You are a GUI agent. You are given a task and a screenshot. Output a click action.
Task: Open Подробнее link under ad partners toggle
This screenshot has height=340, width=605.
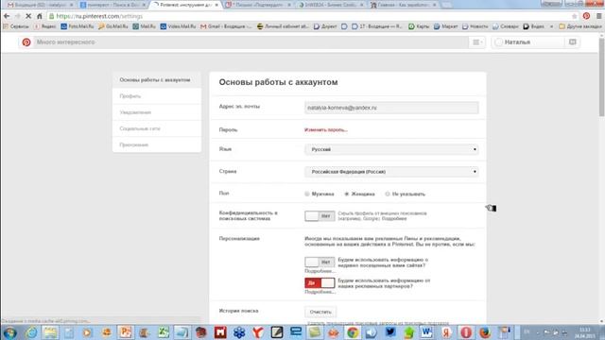[x=320, y=292]
